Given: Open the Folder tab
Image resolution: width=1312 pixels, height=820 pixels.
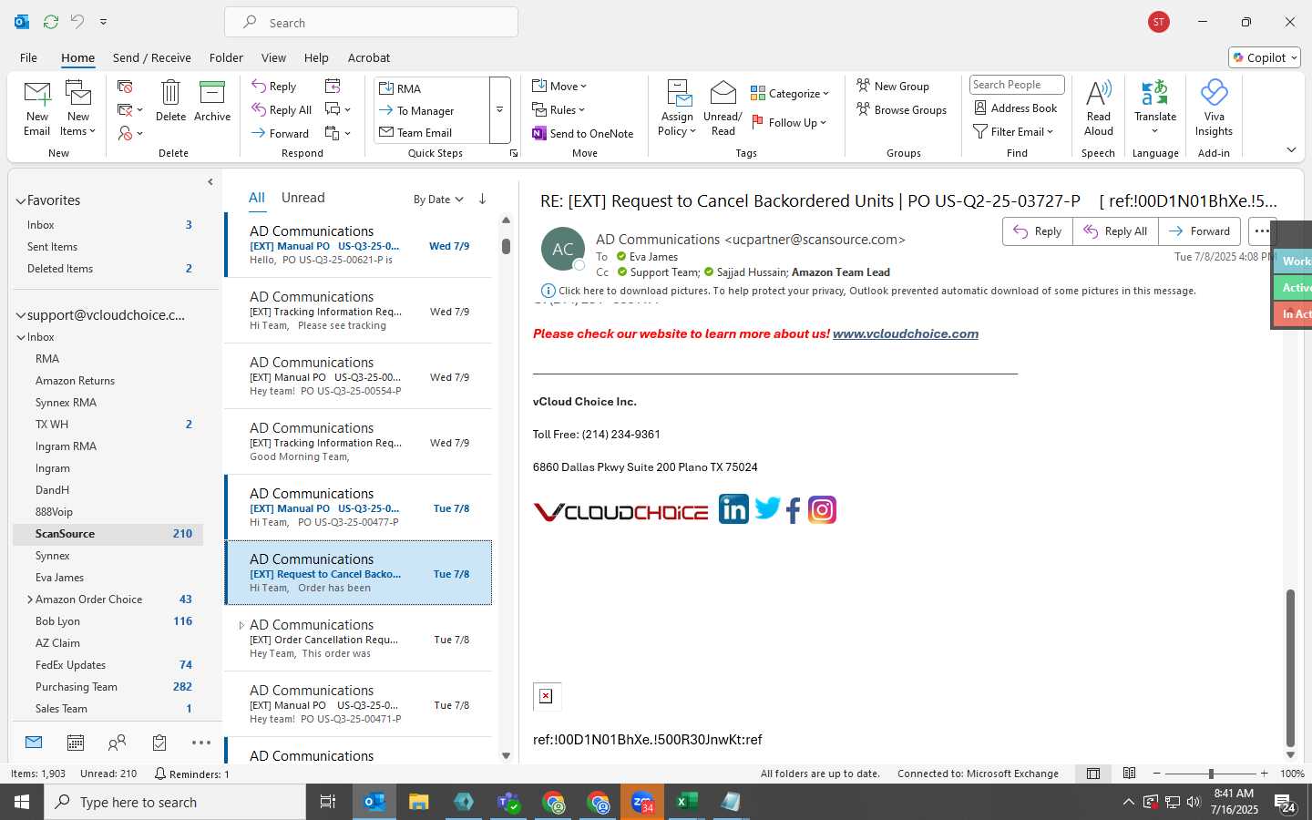Looking at the screenshot, I should 226,57.
